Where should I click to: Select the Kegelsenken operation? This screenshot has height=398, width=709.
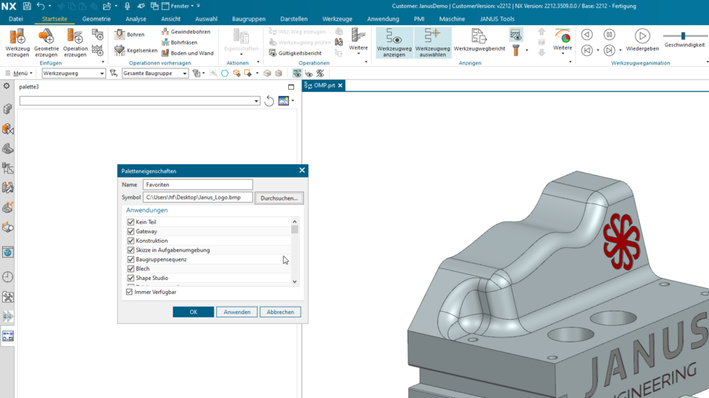pyautogui.click(x=136, y=50)
